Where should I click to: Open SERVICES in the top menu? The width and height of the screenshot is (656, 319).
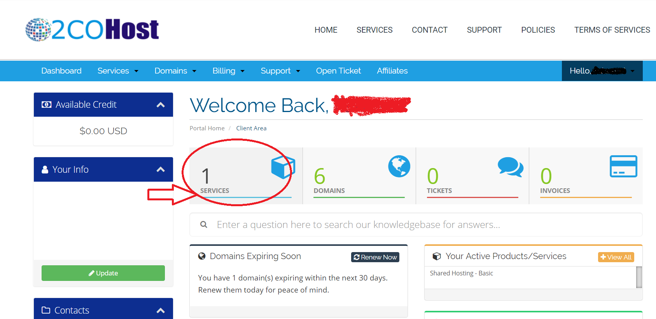[x=374, y=30]
